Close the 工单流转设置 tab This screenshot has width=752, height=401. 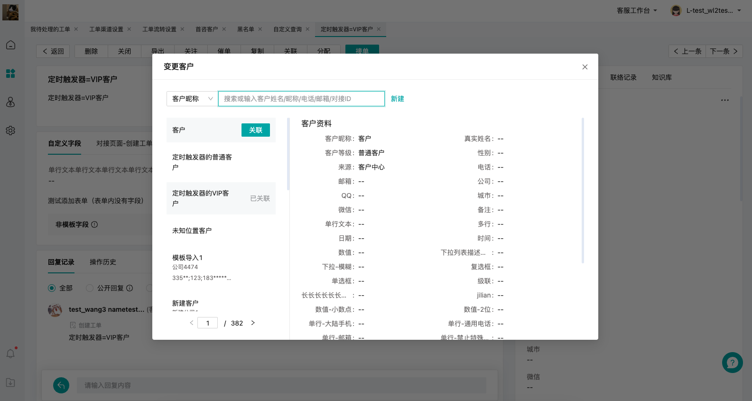(182, 29)
